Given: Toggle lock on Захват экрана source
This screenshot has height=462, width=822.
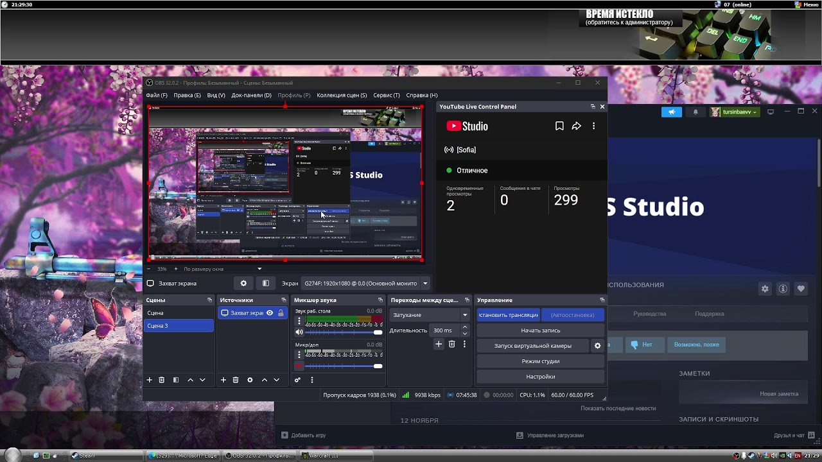Looking at the screenshot, I should click(x=281, y=313).
